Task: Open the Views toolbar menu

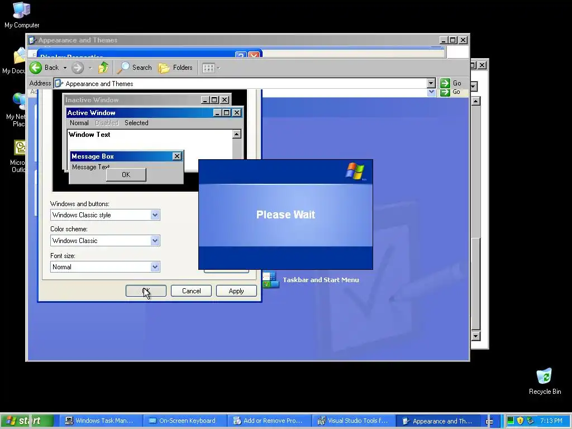Action: (x=211, y=68)
